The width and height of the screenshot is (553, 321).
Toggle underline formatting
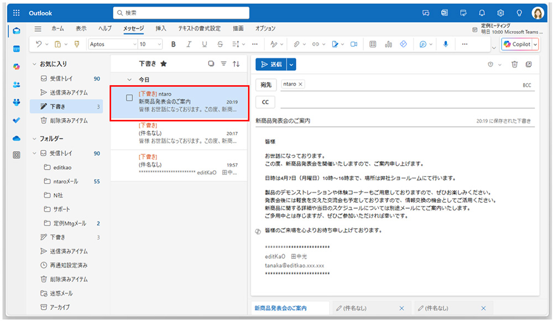click(204, 44)
